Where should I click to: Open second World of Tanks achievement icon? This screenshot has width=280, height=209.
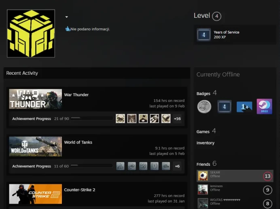[132, 166]
